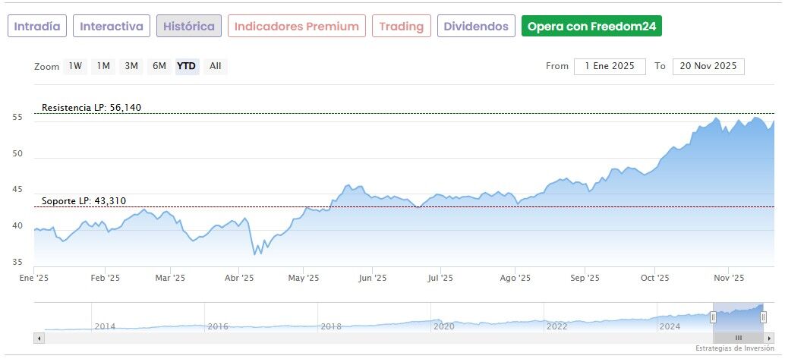Click Opera con Freedom24 button

point(591,27)
